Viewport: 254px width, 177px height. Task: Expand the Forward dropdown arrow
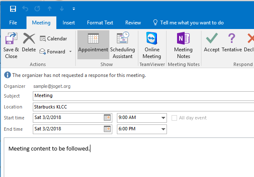[70, 52]
